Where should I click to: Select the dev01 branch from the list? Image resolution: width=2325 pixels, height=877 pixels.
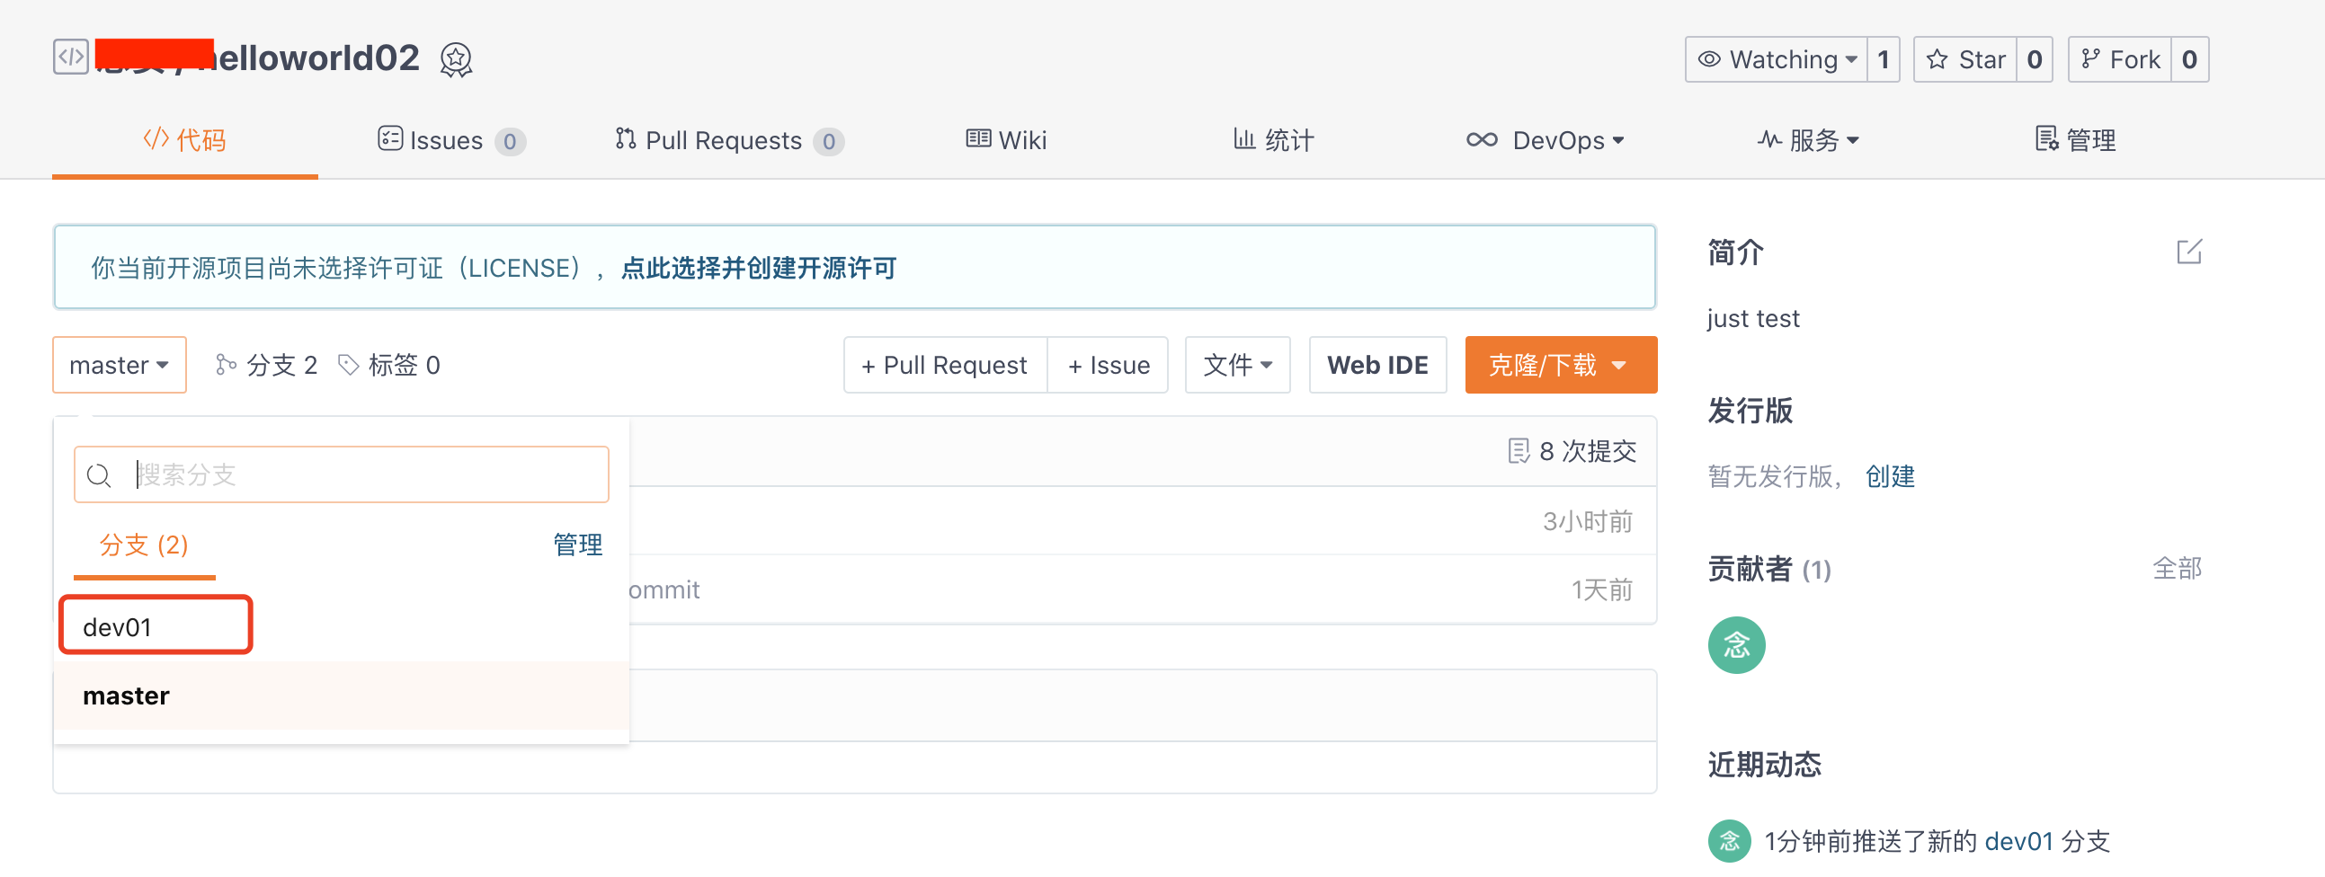tap(118, 626)
